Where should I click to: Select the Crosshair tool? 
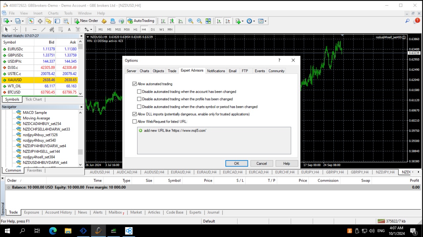pos(15,29)
